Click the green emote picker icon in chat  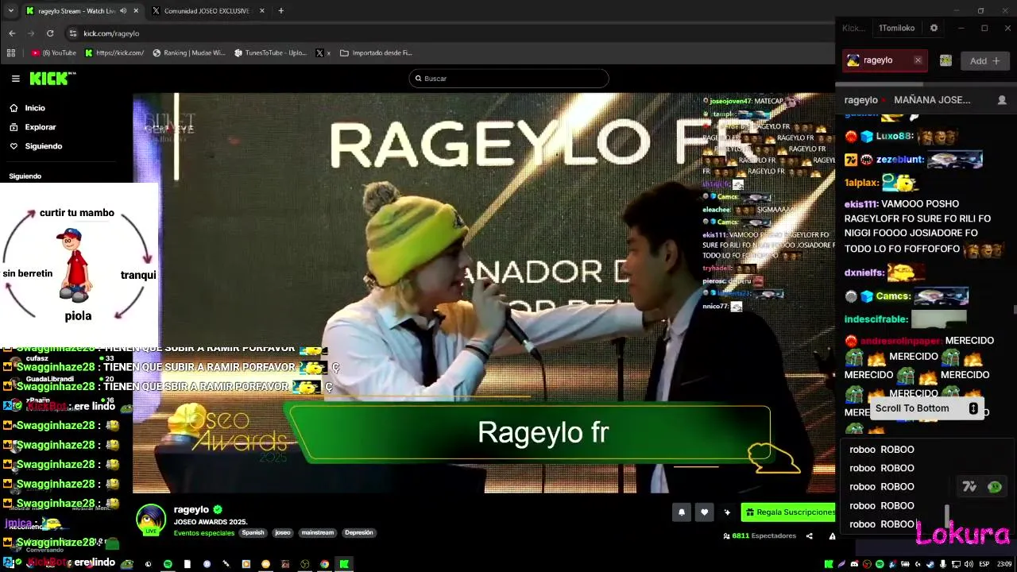click(x=995, y=487)
